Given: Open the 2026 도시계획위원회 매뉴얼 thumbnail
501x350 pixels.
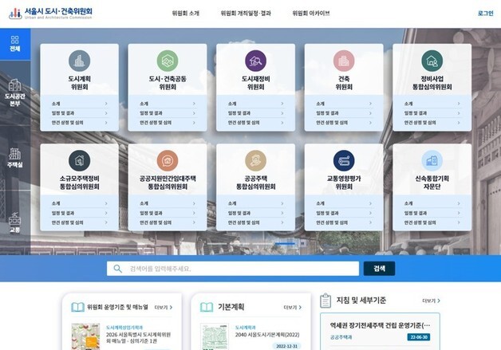Looking at the screenshot, I should (x=85, y=336).
